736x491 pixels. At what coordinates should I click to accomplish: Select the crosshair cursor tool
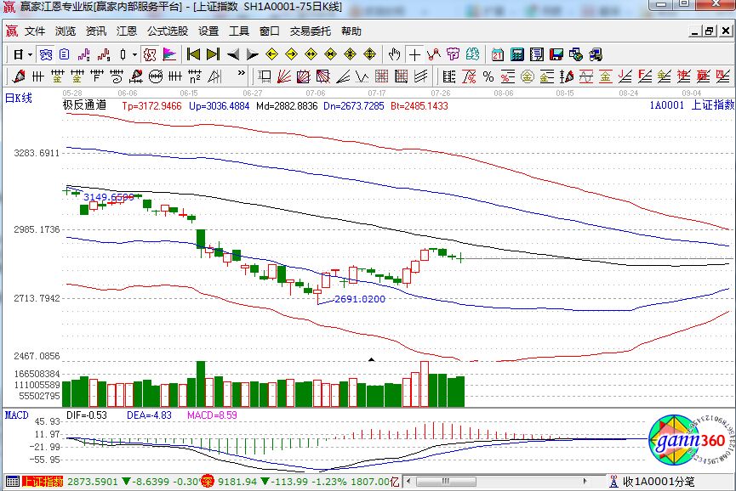tap(414, 54)
